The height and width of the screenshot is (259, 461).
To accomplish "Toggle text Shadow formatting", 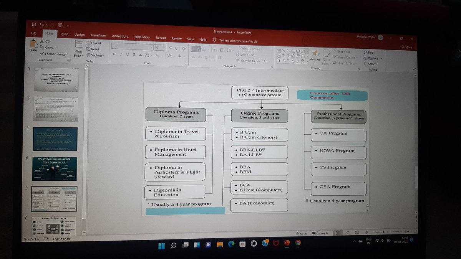I will pyautogui.click(x=134, y=55).
